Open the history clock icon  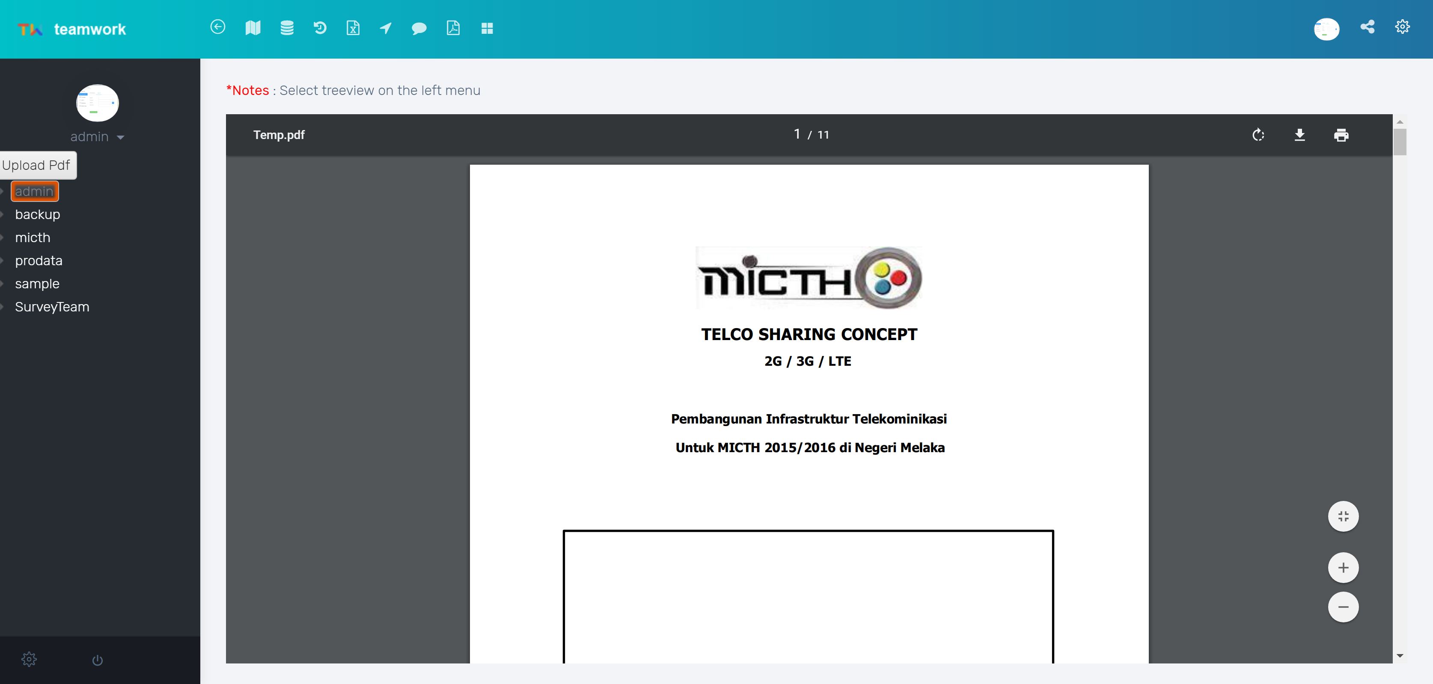pos(320,28)
